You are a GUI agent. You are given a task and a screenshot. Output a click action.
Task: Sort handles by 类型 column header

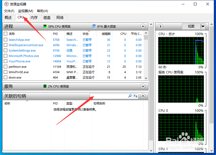(x=78, y=103)
